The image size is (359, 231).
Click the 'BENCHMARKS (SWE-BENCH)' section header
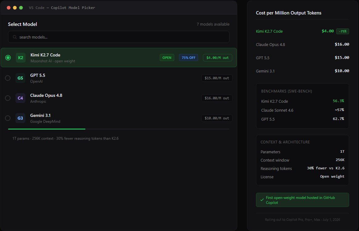287,91
